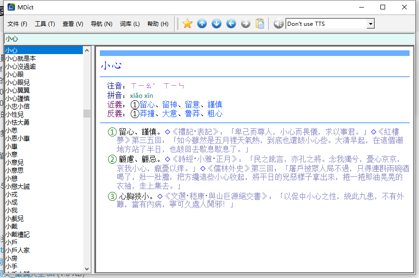Select 小心翼翼 in the word list
Image resolution: width=419 pixels, height=278 pixels.
click(x=17, y=90)
